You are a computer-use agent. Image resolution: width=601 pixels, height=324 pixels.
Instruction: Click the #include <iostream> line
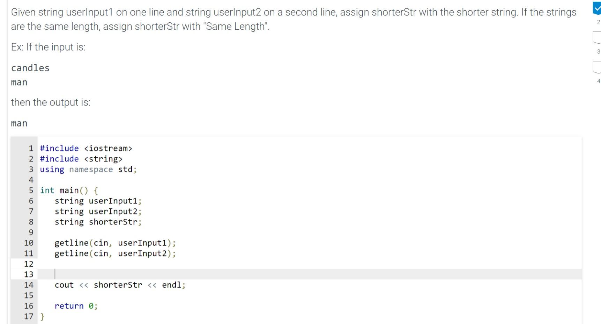(86, 149)
